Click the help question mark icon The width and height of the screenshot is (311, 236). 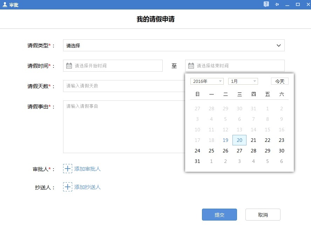[x=266, y=5]
